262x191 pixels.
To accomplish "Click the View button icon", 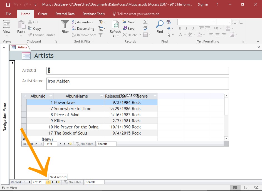I will 7,24.
